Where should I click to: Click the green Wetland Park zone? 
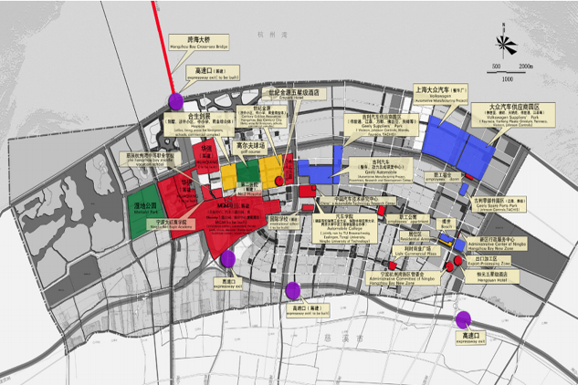pos(143,212)
